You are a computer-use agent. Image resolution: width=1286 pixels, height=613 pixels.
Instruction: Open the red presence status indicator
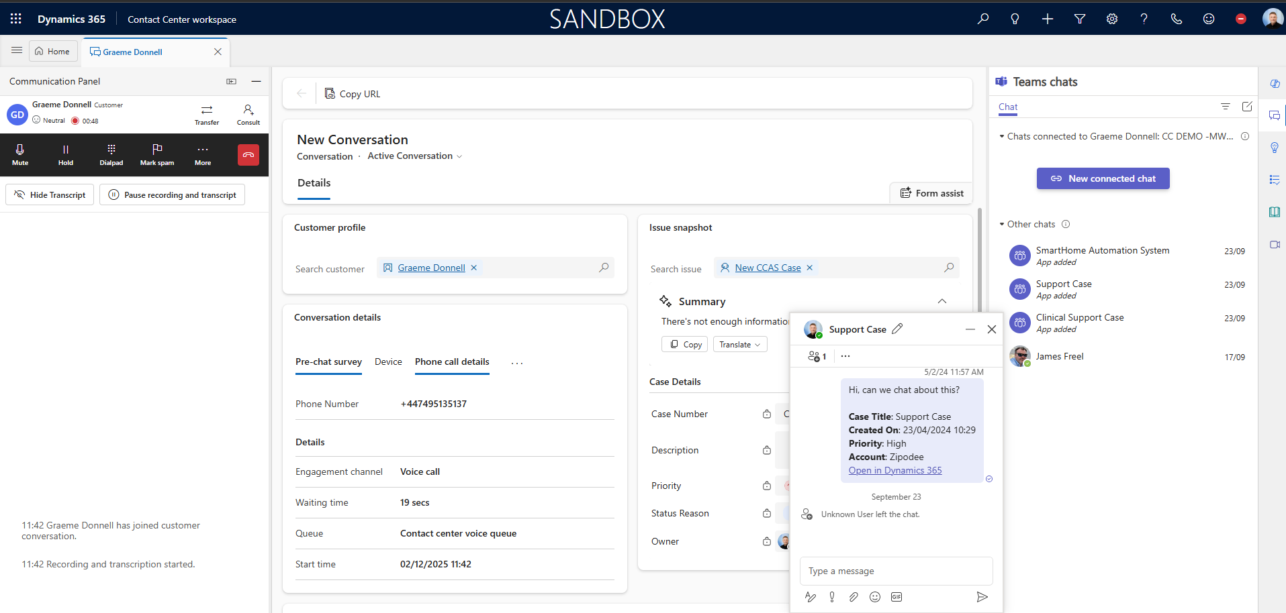click(1241, 19)
